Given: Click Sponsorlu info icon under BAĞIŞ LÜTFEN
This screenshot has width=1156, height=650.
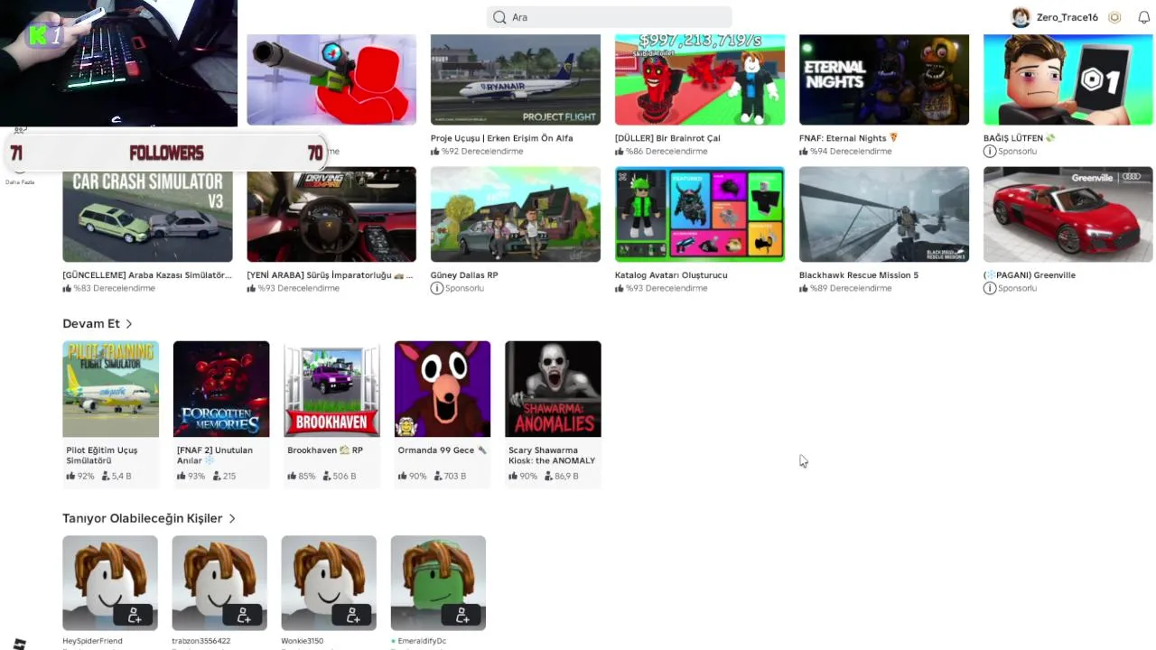Looking at the screenshot, I should click(x=990, y=151).
